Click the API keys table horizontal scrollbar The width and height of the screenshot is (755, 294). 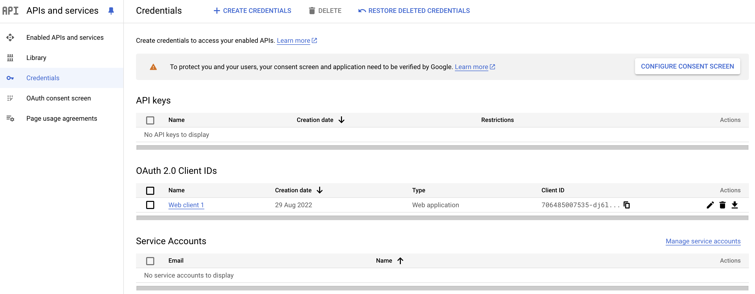coord(442,148)
